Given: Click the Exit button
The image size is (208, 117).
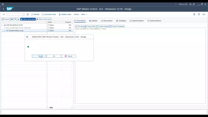Looking at the screenshot, I should coord(204,14).
